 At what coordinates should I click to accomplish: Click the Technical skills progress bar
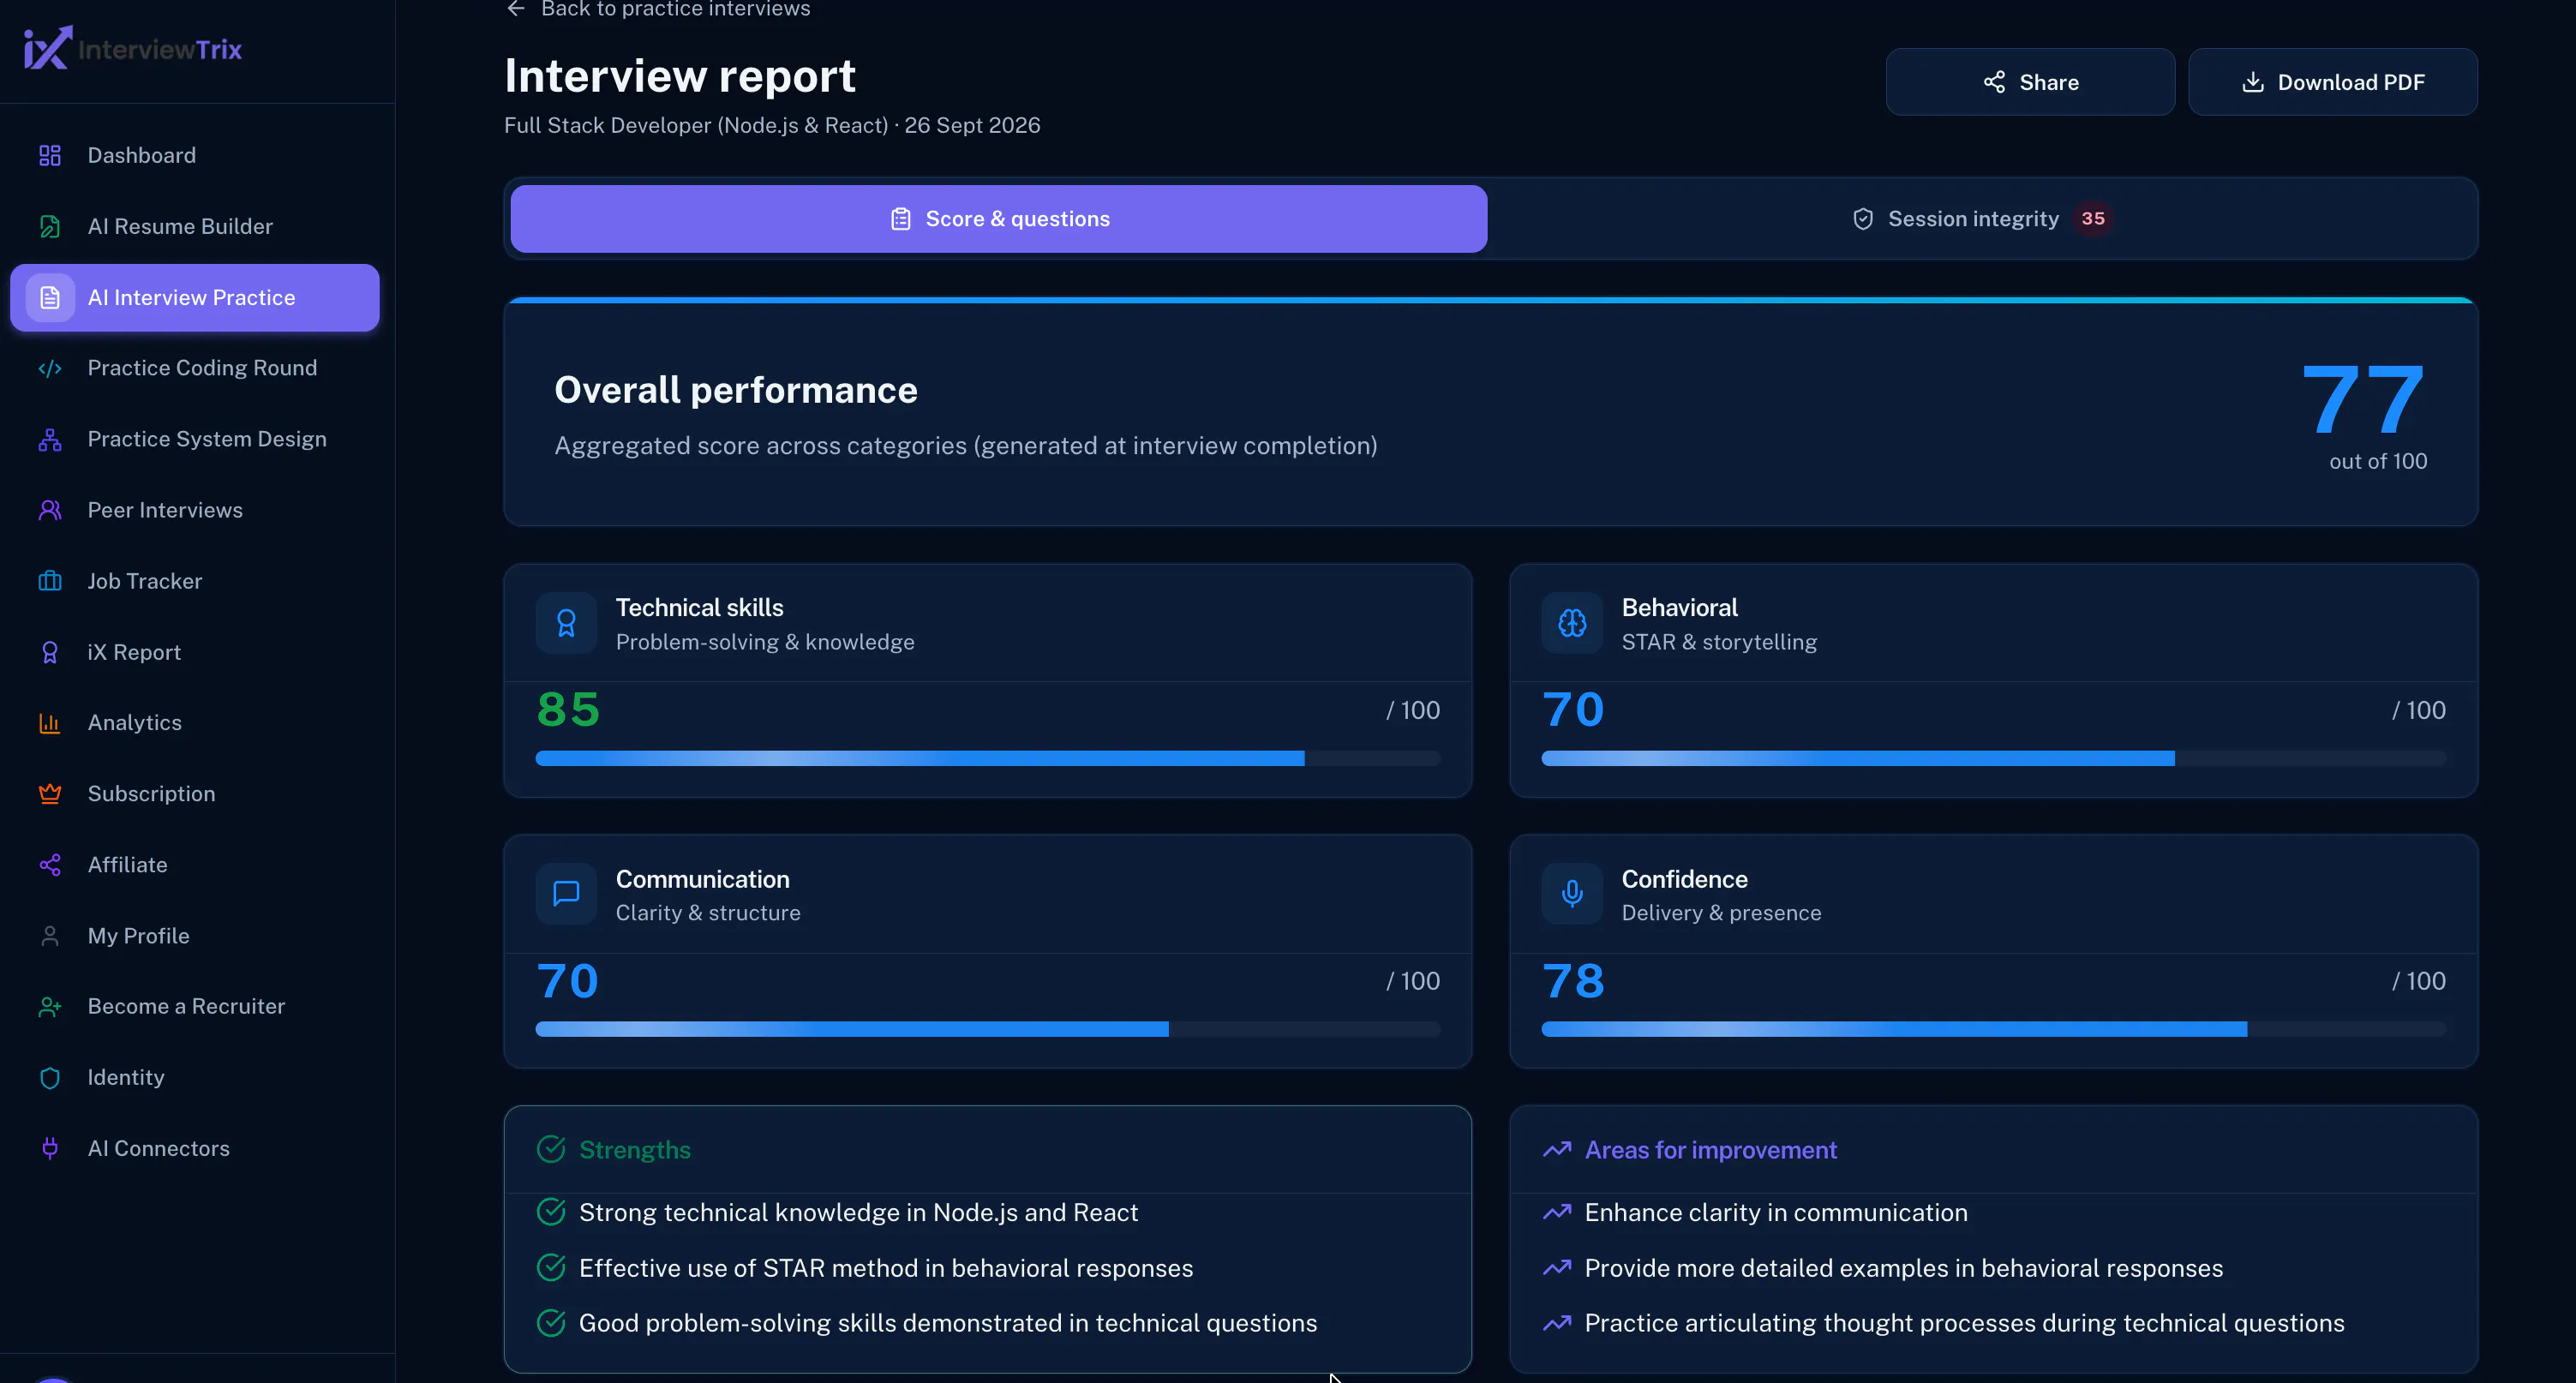[988, 759]
